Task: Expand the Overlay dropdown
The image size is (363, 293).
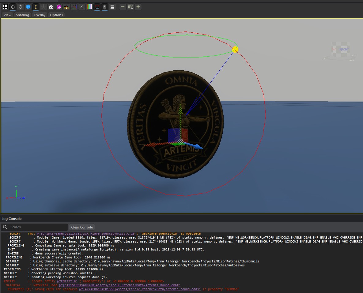Action: 40,15
